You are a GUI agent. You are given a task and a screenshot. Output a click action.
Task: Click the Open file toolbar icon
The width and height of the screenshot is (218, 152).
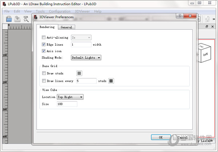(x=9, y=19)
